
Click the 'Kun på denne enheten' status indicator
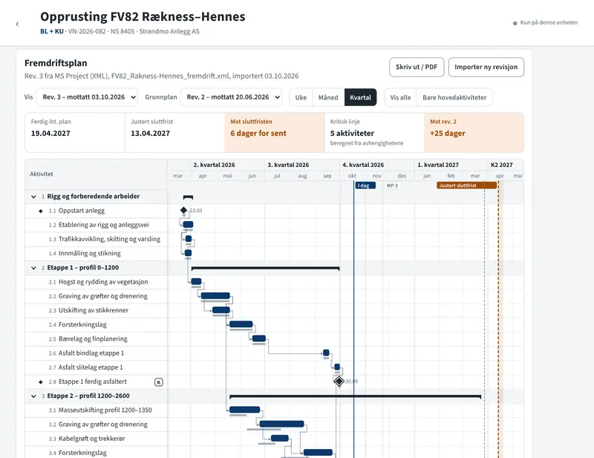point(545,23)
